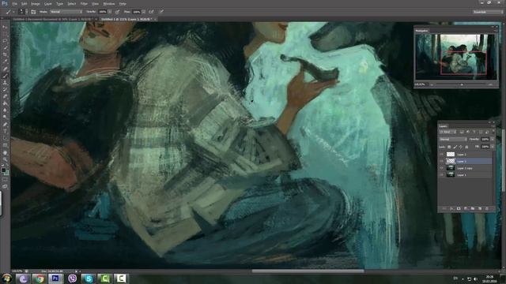Select the Hand tool
The height and width of the screenshot is (284, 506).
pos(5,152)
